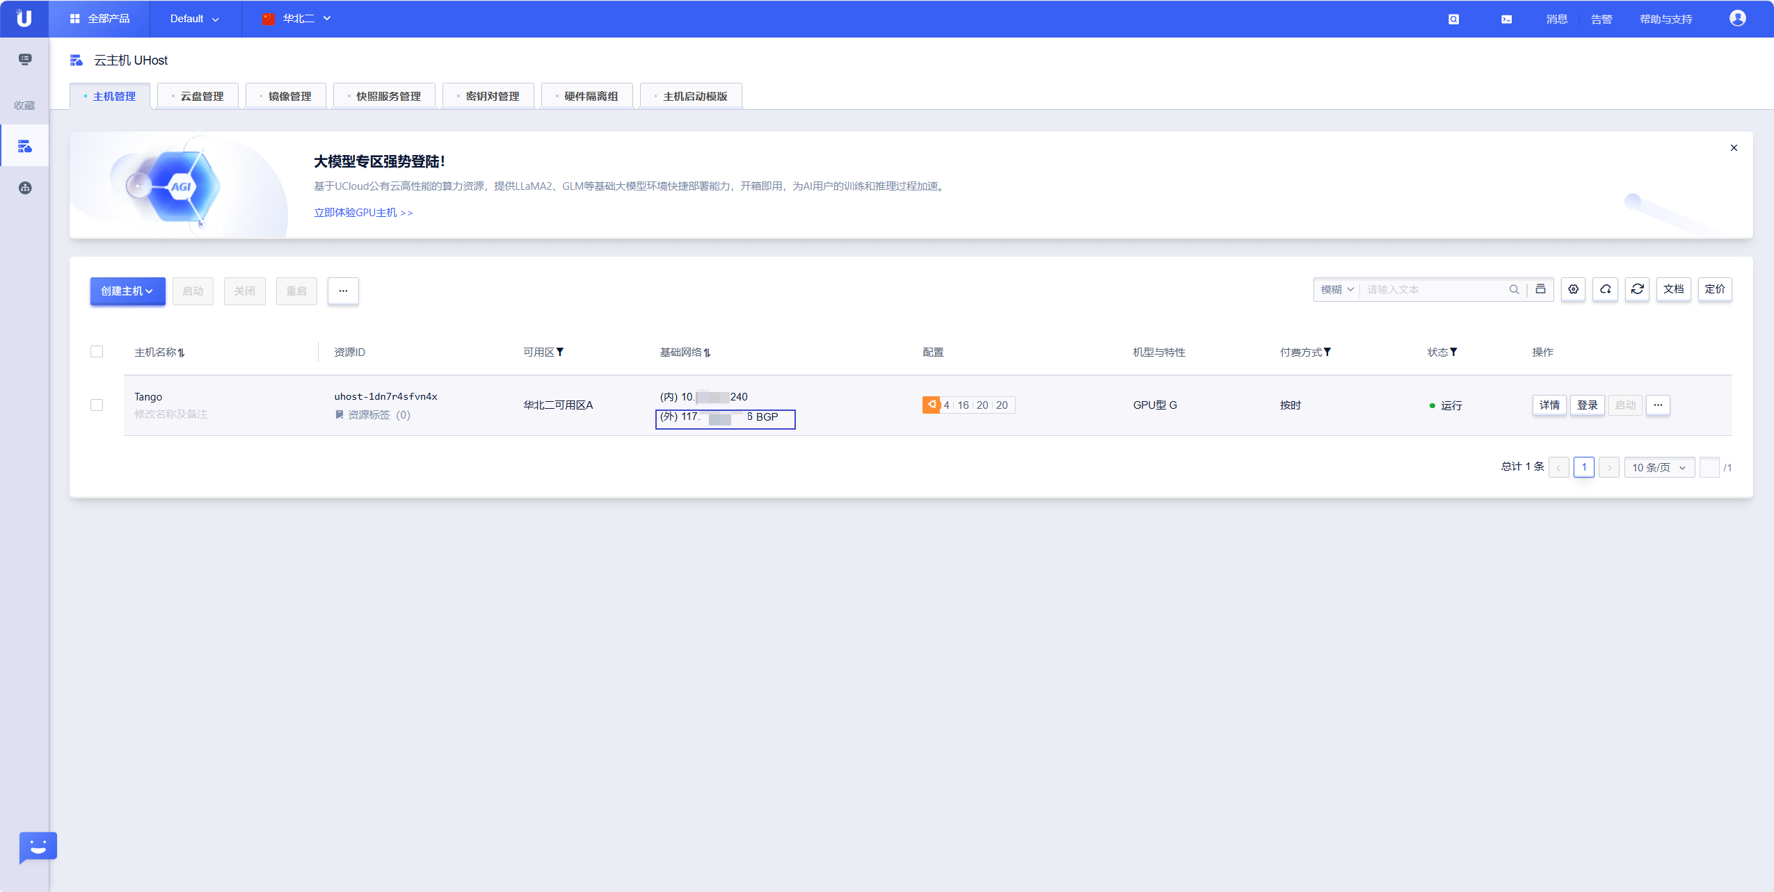The width and height of the screenshot is (1774, 892).
Task: Expand the 创建主机 dropdown button
Action: 127,291
